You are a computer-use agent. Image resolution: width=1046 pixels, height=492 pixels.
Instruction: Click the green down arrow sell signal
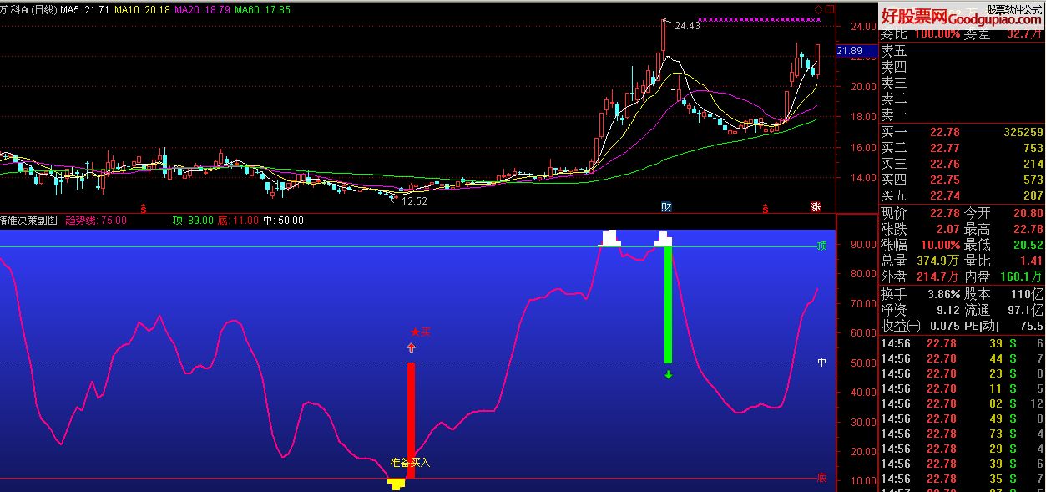pos(668,375)
